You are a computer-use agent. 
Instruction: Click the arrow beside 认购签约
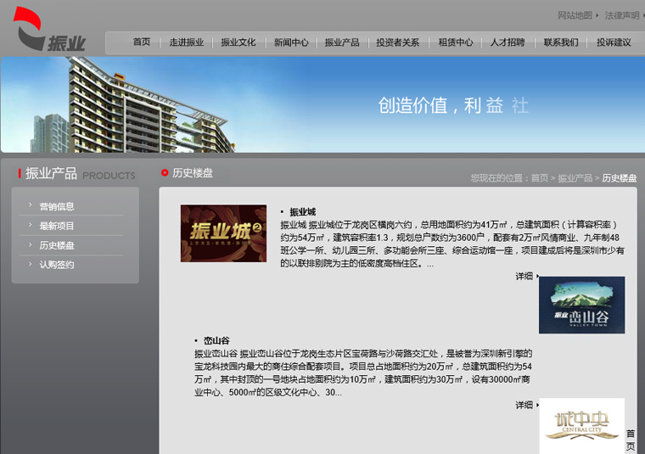(x=30, y=264)
